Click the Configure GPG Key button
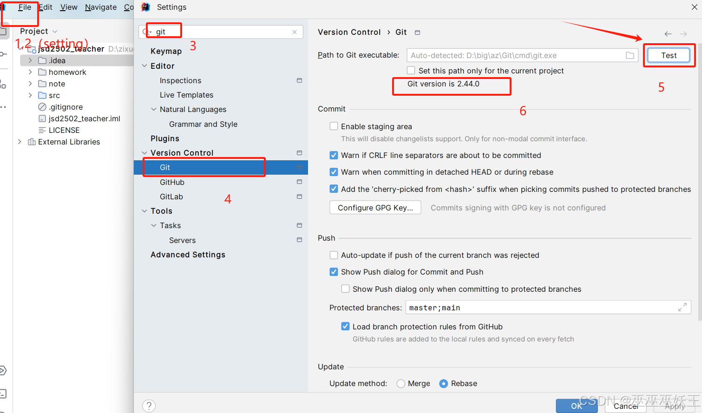Viewport: 702px width, 413px height. (x=375, y=207)
